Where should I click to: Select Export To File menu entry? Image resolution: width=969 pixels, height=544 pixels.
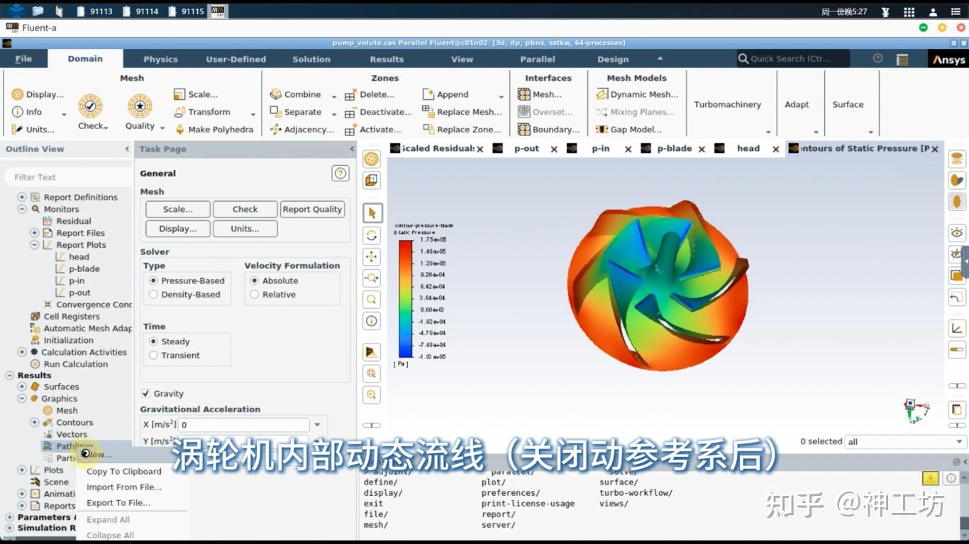tap(118, 503)
